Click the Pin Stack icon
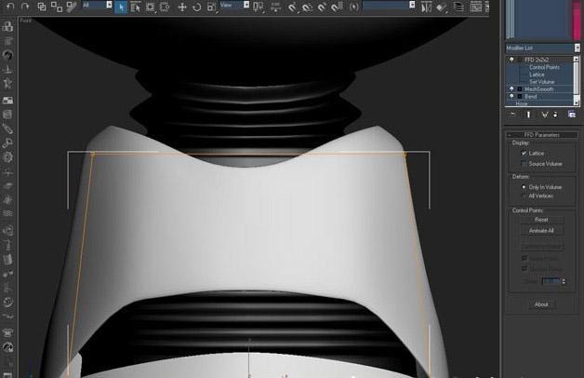The image size is (584, 378). point(513,115)
